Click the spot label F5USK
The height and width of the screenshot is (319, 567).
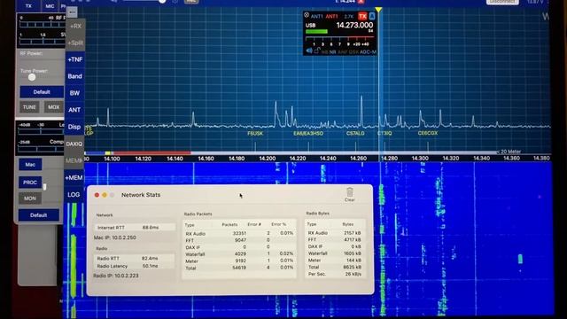255,134
